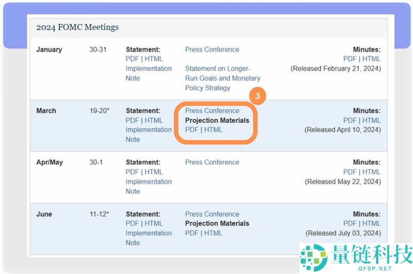Click the QFSP.NET logo watermark

click(356, 257)
